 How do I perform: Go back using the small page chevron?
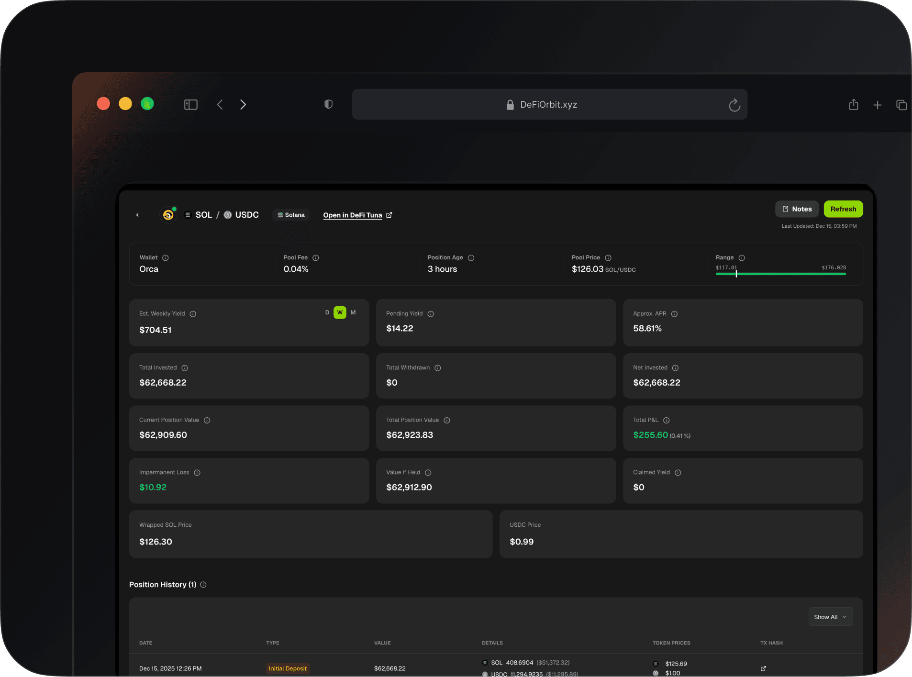pyautogui.click(x=137, y=215)
